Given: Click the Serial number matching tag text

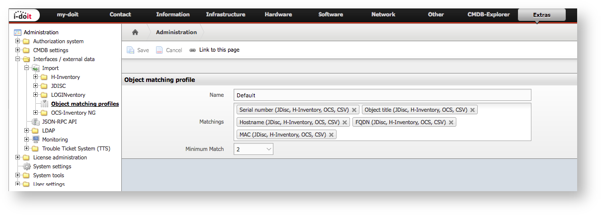Looking at the screenshot, I should [x=294, y=110].
